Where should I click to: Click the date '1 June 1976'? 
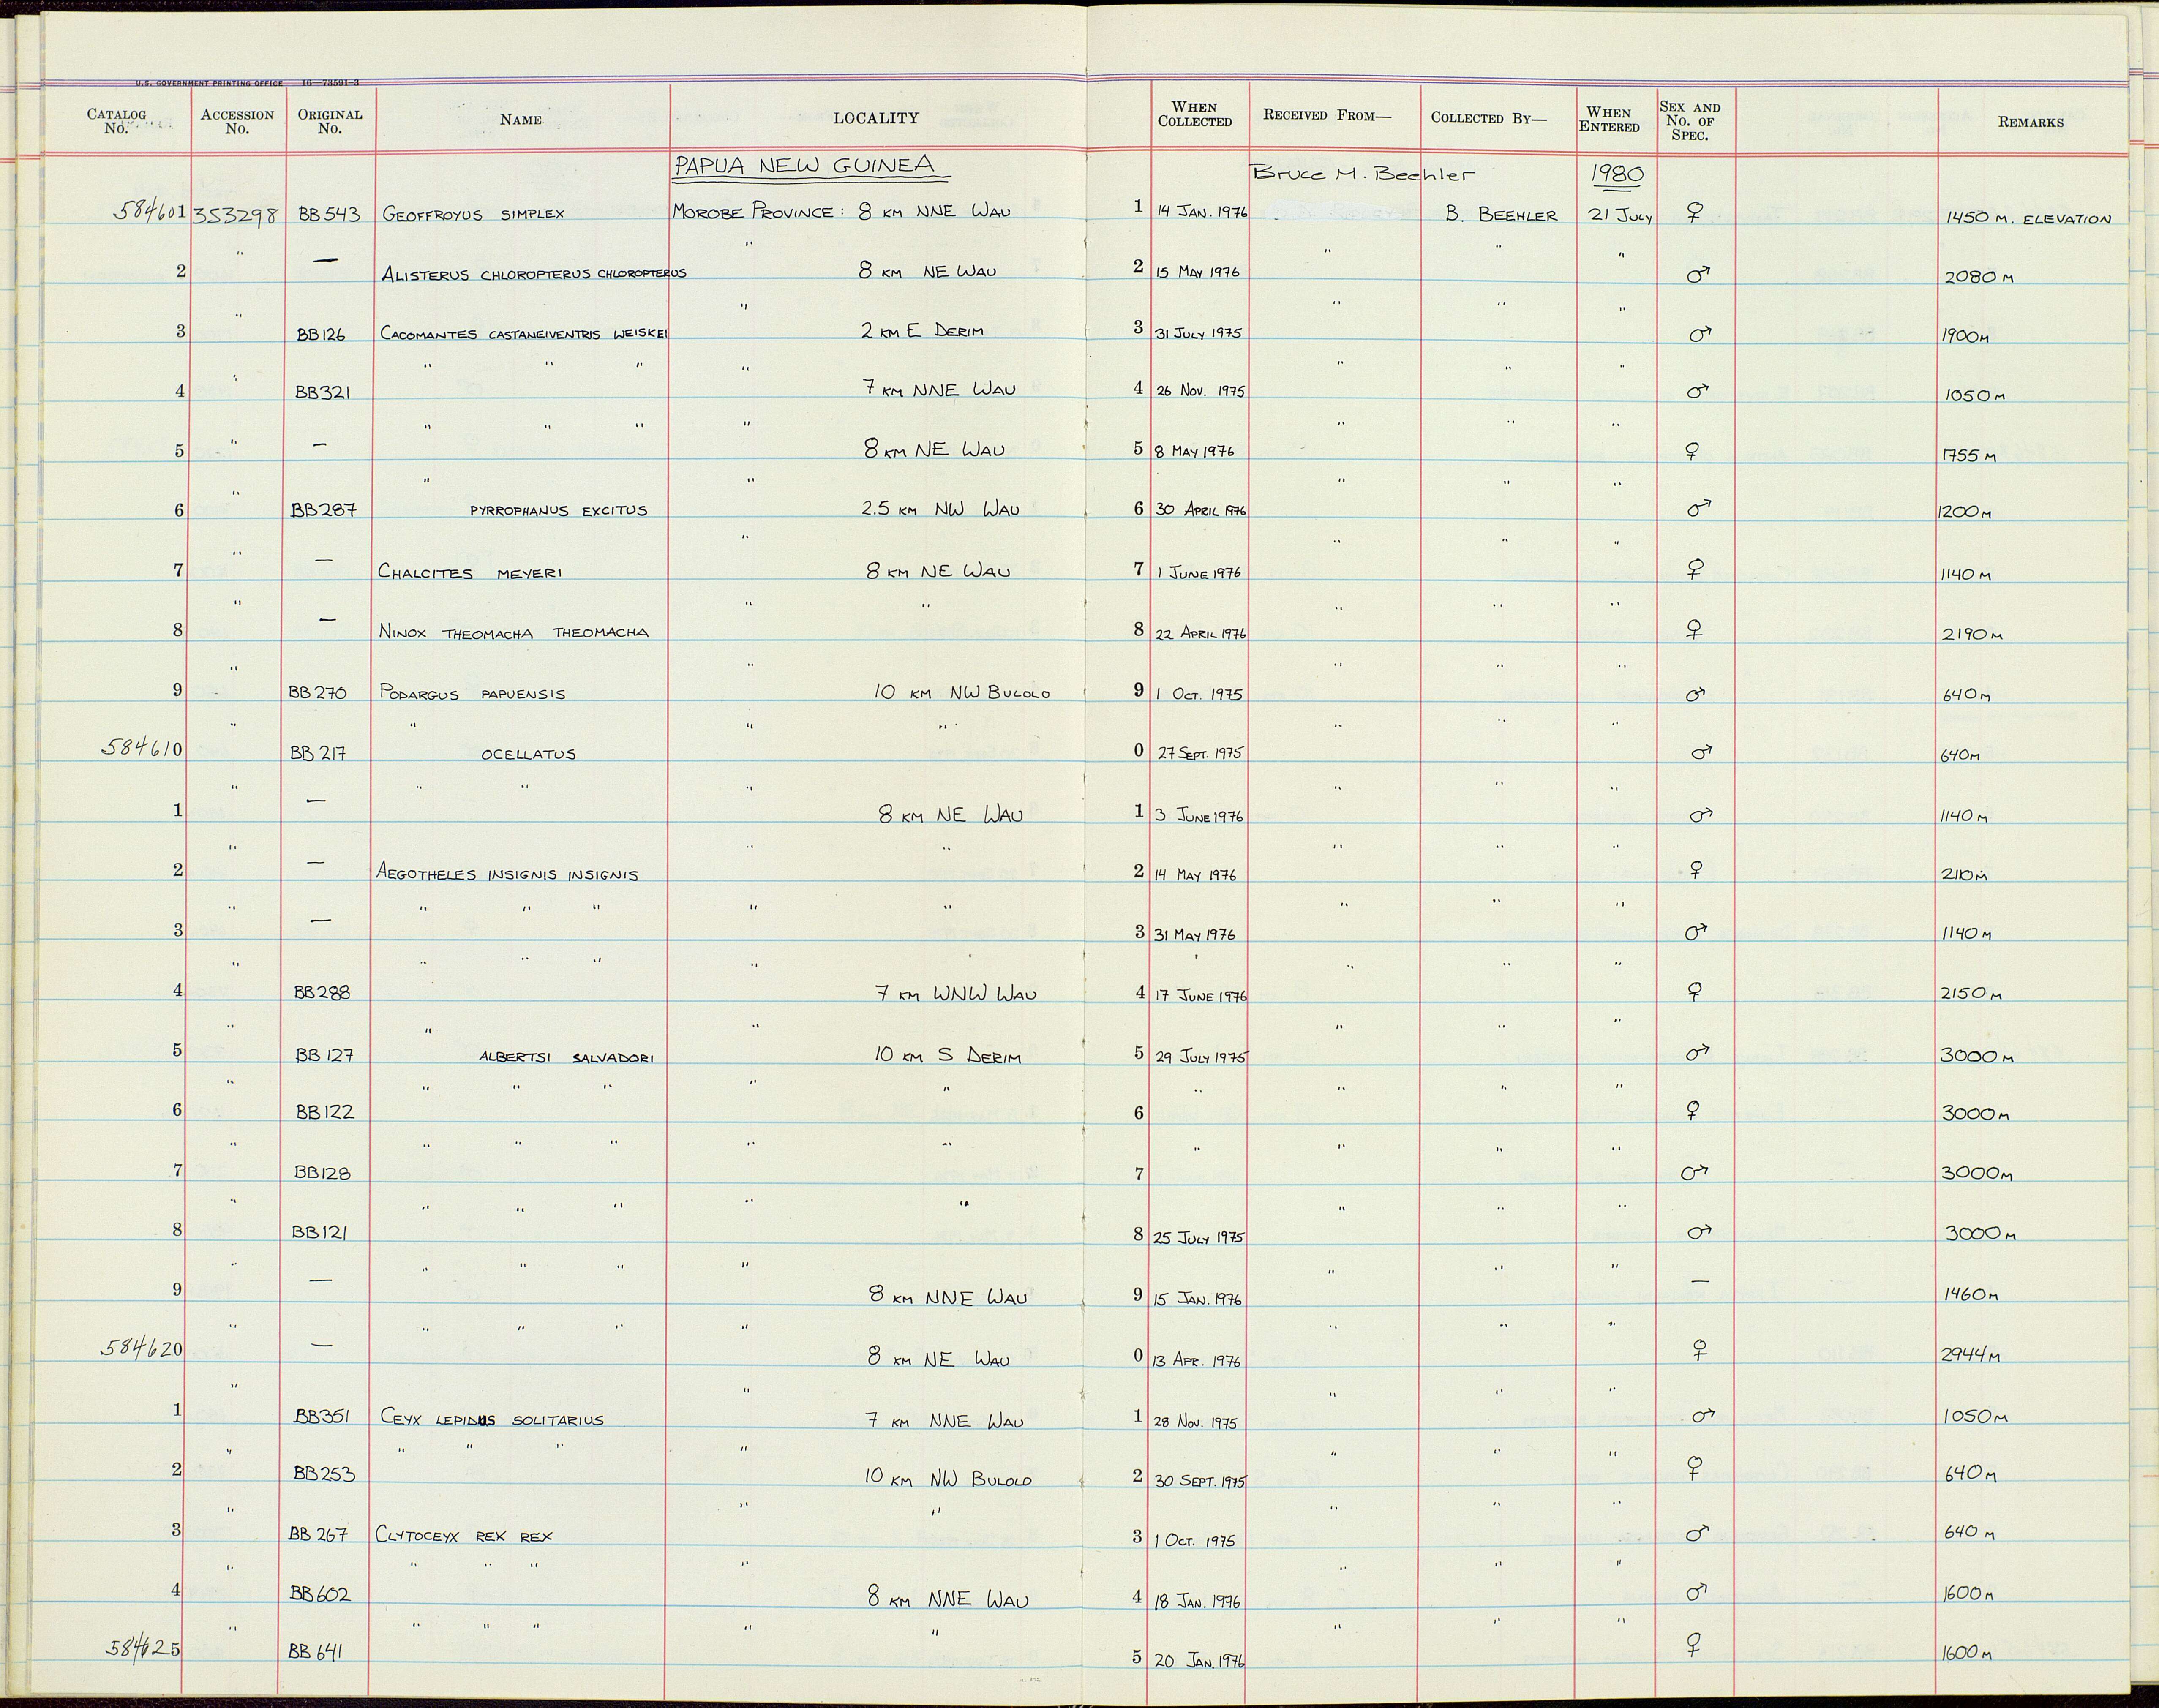click(1199, 573)
